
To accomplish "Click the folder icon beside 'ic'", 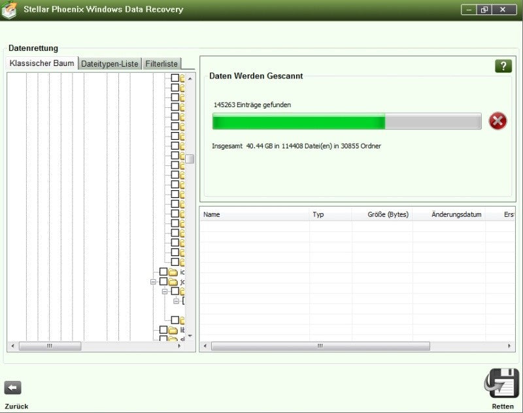I will 173,272.
